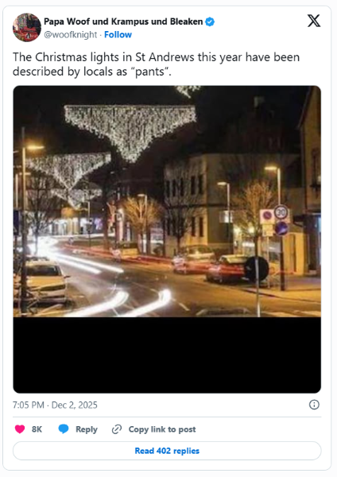Open the Papa Woof profile avatar

coord(27,27)
